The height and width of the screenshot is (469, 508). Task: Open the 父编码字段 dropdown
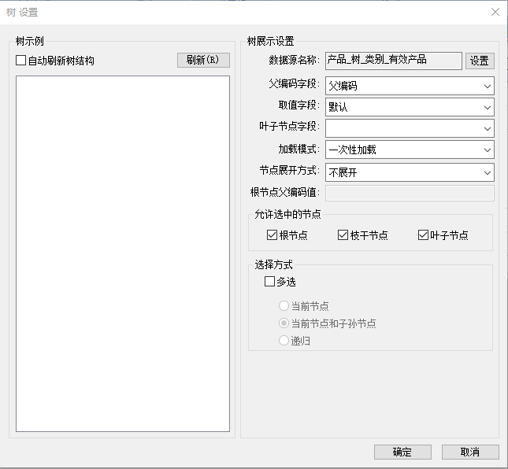(410, 86)
